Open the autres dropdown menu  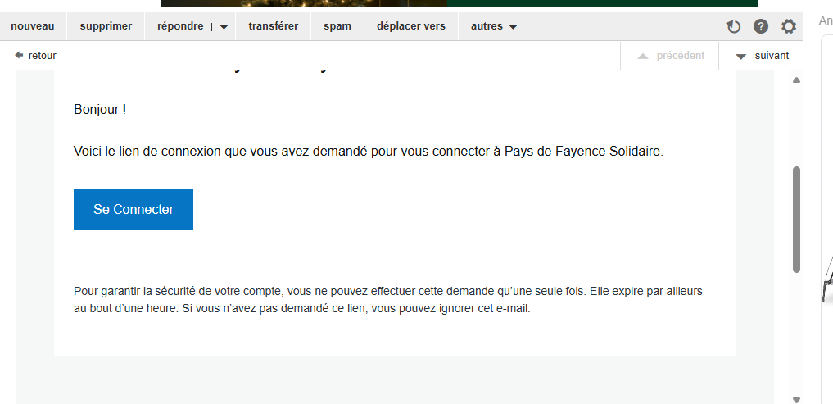point(494,26)
